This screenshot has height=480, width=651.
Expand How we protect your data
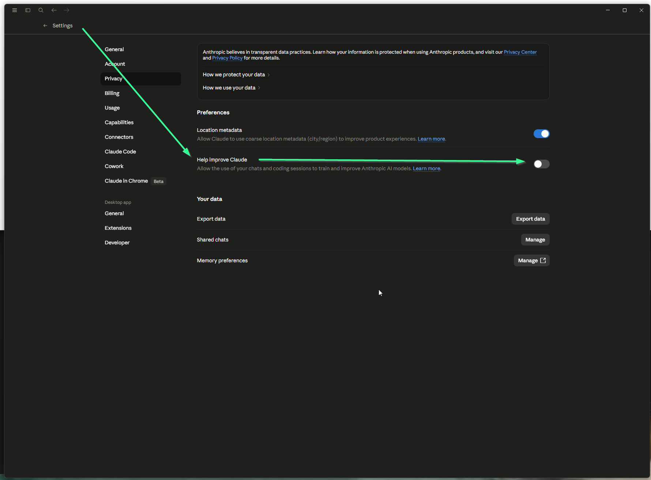coord(236,75)
